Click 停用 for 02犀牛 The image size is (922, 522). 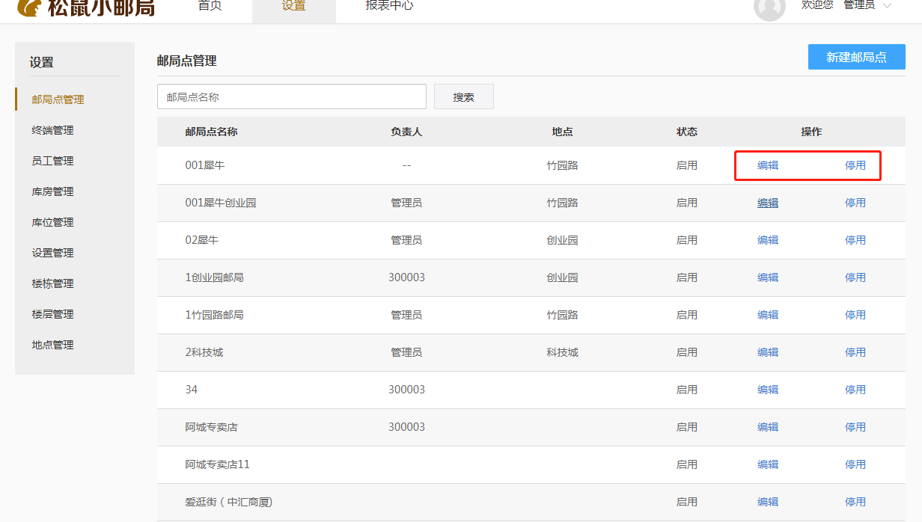tap(855, 240)
